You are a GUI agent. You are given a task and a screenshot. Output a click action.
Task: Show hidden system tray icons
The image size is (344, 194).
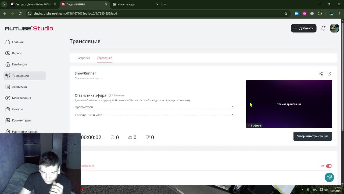(x=302, y=190)
